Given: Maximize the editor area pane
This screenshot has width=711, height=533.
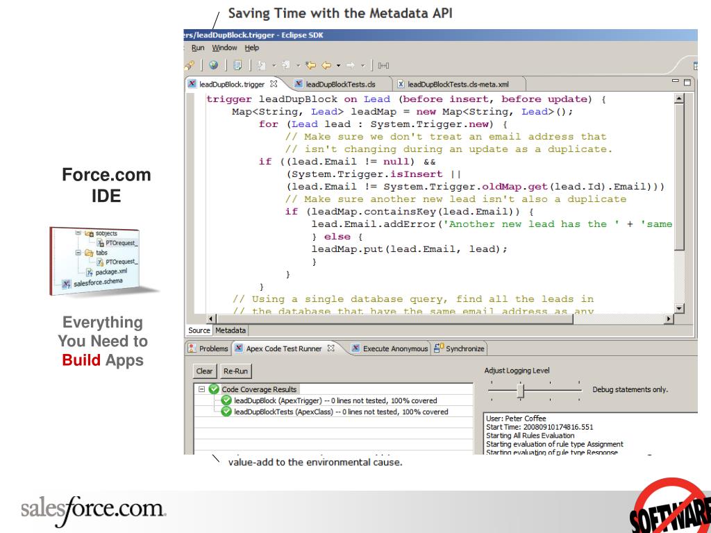Looking at the screenshot, I should point(687,82).
